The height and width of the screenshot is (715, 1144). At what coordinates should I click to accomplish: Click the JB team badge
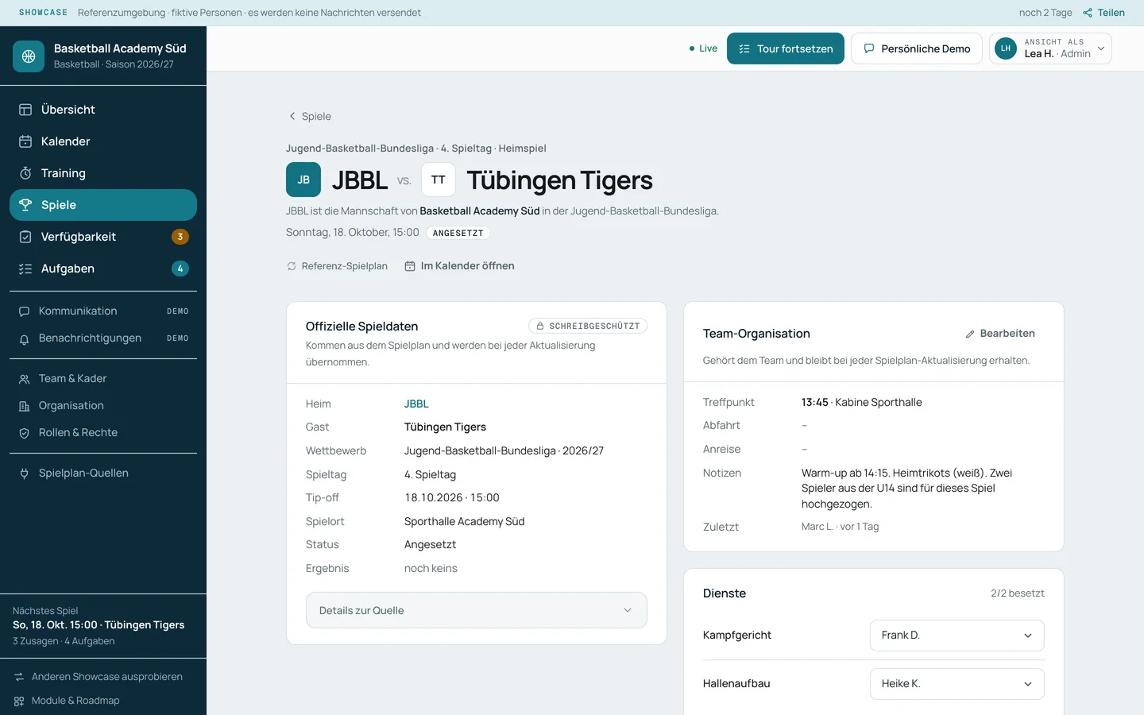click(303, 180)
